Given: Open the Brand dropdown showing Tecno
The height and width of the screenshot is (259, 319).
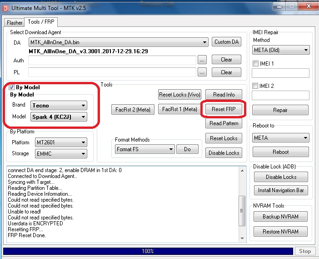Looking at the screenshot, I should click(59, 106).
